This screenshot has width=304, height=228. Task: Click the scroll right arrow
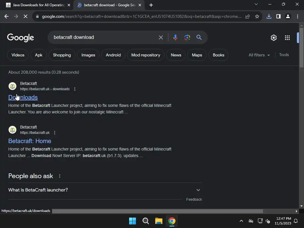pos(297,211)
